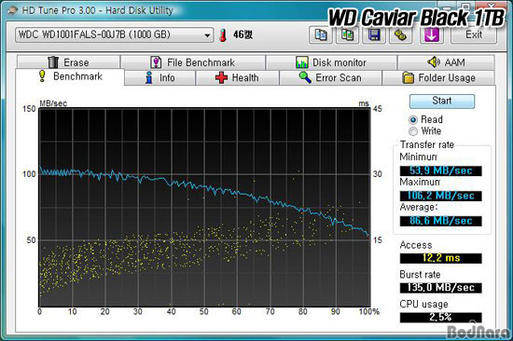Click the Exit button

(x=474, y=34)
